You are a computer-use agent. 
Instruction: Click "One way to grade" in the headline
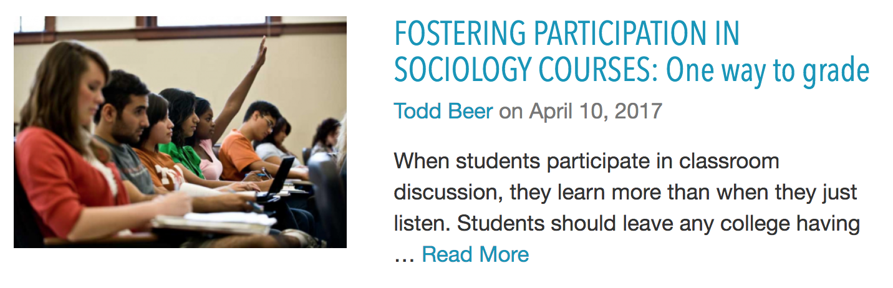tap(767, 72)
